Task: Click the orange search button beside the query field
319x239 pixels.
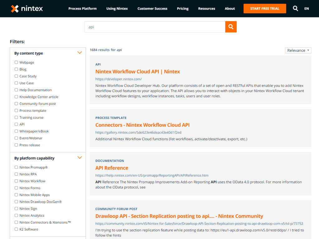Action: click(x=231, y=27)
